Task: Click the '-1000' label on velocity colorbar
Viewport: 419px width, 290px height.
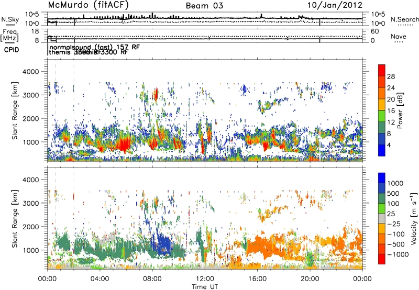Action: point(398,254)
